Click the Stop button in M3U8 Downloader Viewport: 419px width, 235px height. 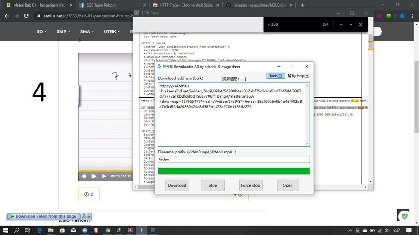tap(213, 185)
